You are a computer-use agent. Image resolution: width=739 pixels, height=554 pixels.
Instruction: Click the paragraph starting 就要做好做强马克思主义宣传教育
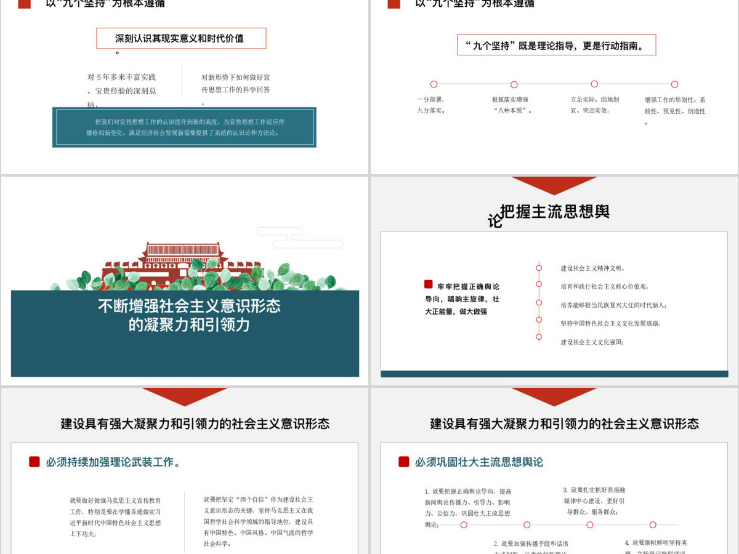[116, 517]
